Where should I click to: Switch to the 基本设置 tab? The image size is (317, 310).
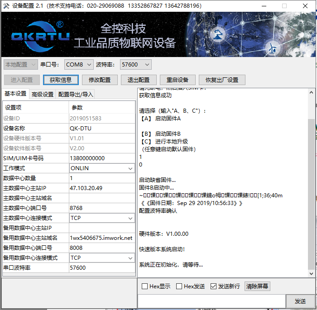tap(15, 94)
